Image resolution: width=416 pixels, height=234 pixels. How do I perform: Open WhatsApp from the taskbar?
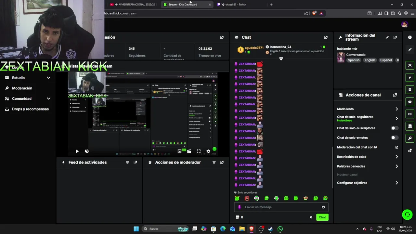tap(280, 229)
